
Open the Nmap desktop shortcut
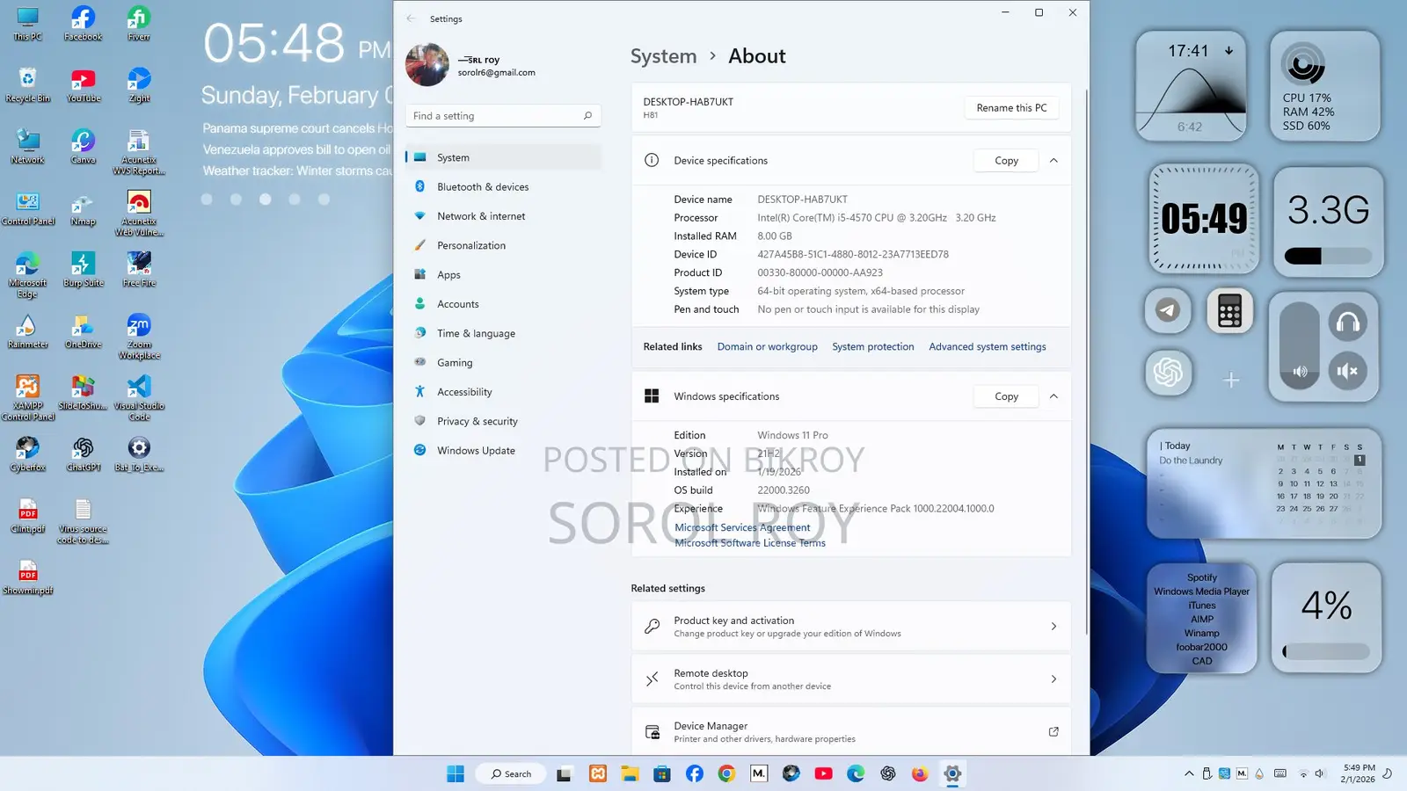(x=84, y=208)
